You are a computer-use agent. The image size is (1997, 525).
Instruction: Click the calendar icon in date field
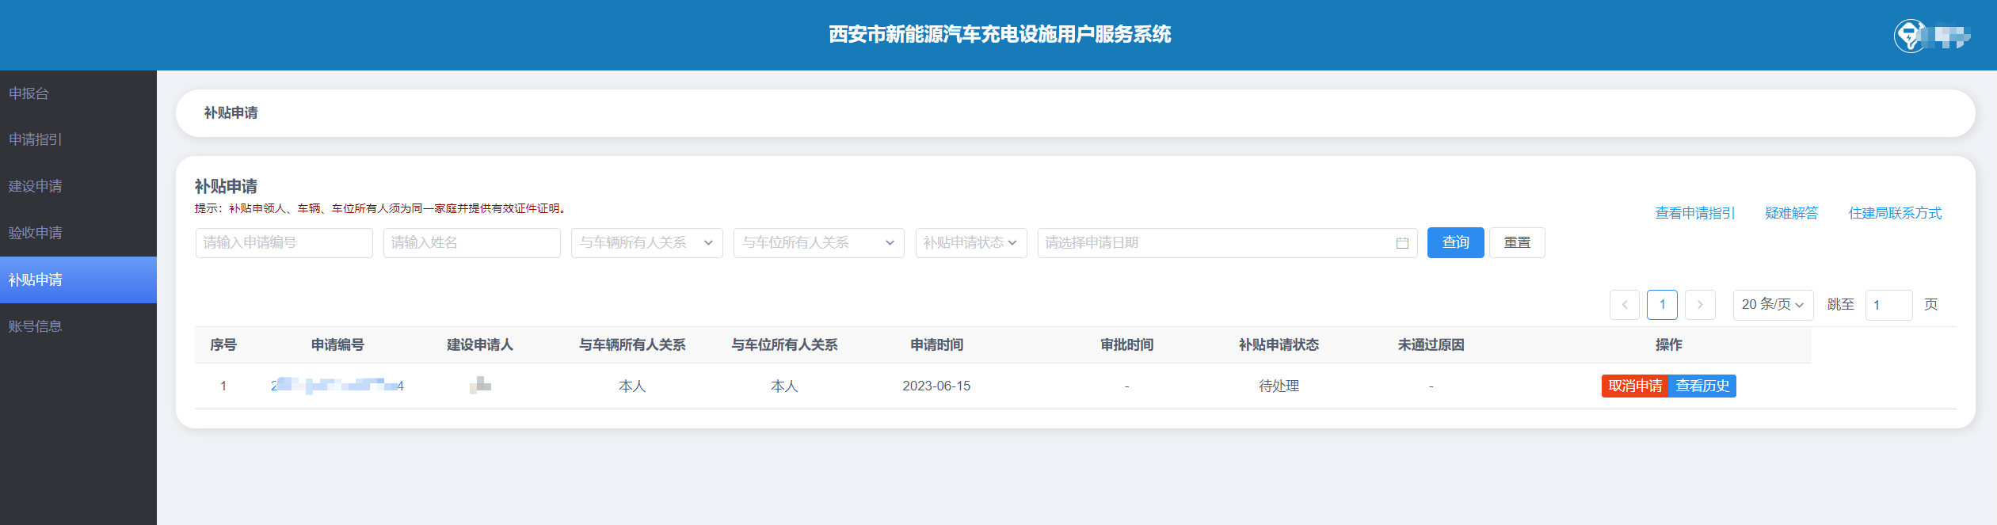[x=1401, y=243]
